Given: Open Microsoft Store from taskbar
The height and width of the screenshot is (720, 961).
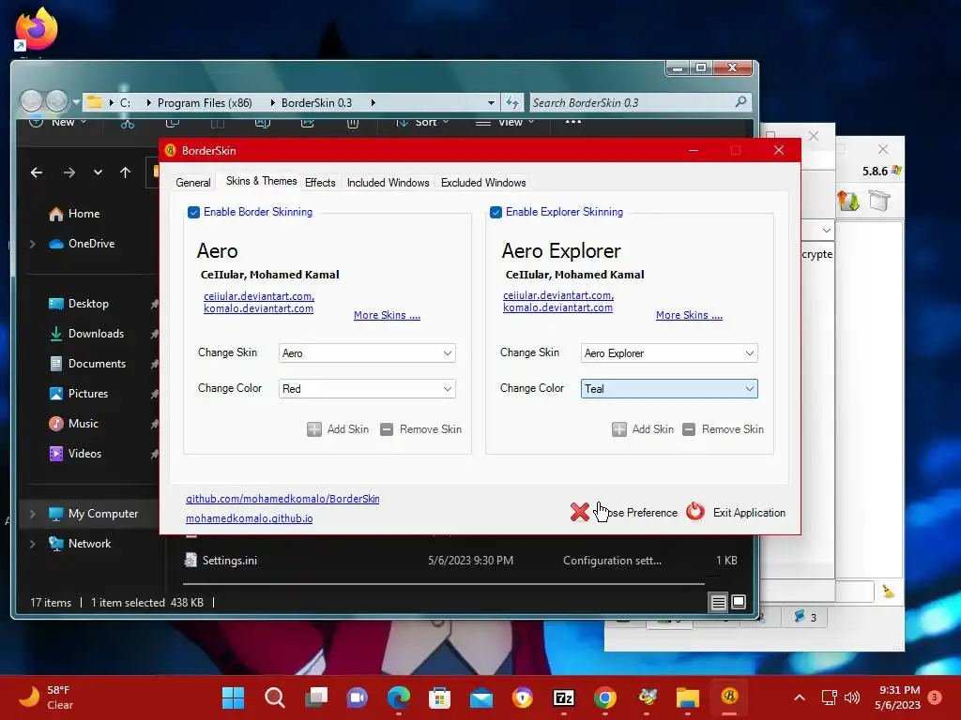Looking at the screenshot, I should [x=439, y=697].
